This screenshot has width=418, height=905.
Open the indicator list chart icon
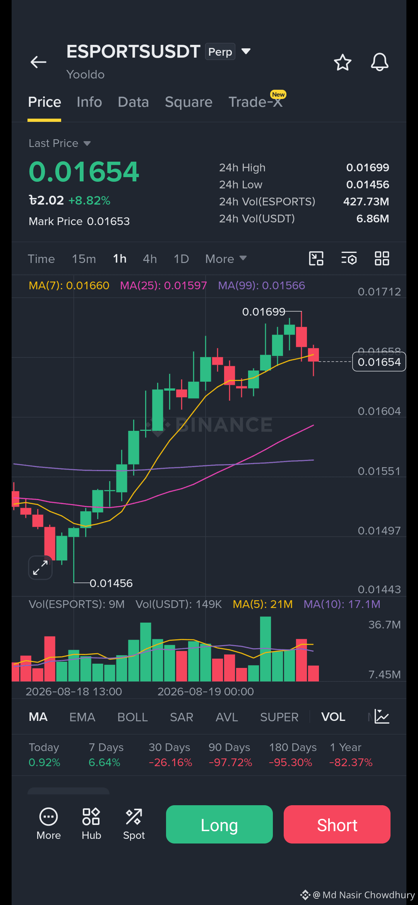[382, 717]
